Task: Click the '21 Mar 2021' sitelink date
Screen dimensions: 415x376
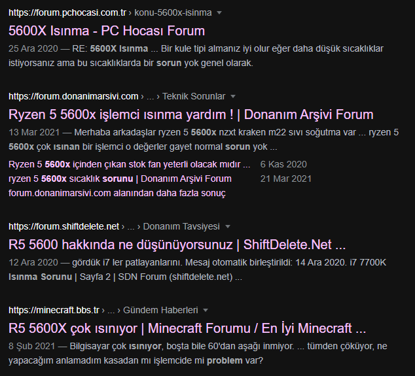Action: (x=286, y=179)
